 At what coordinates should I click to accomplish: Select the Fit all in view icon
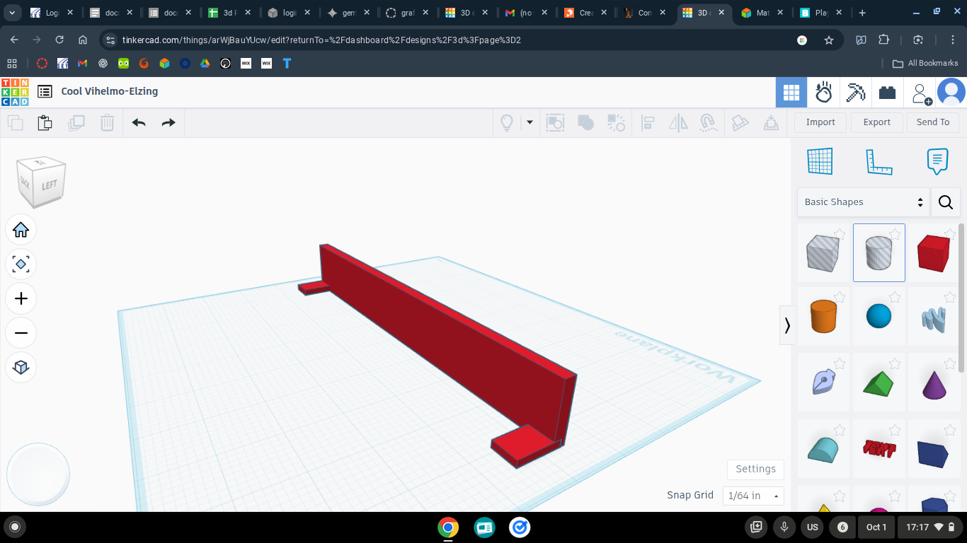click(x=21, y=264)
